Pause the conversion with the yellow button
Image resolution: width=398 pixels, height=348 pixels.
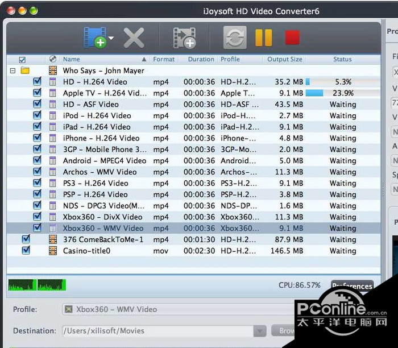(x=263, y=38)
